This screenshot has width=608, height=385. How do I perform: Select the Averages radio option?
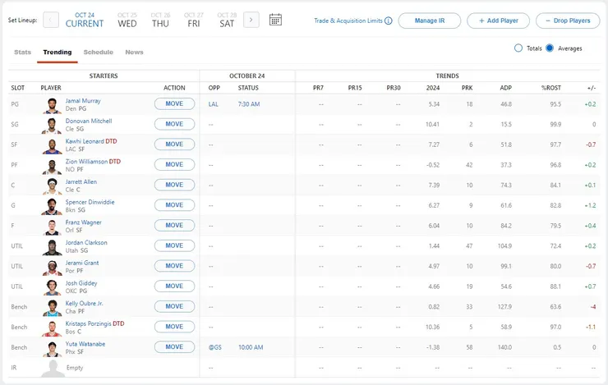pos(550,48)
